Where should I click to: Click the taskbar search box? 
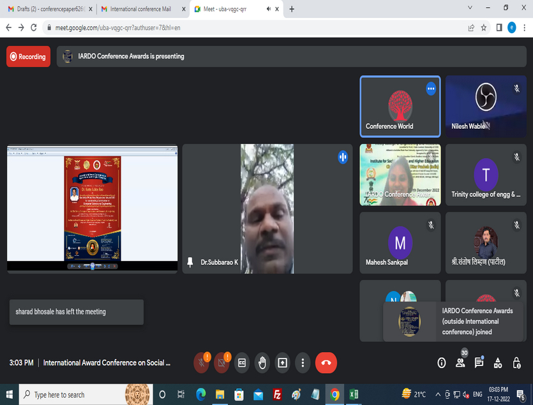86,394
